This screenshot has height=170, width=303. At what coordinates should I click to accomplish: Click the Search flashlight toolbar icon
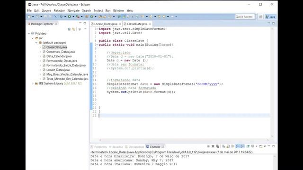pyautogui.click(x=109, y=17)
